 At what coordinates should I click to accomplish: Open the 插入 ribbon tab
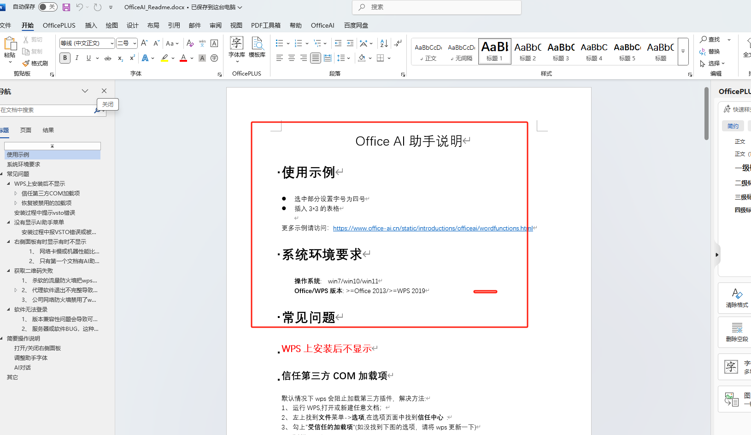[x=91, y=25]
